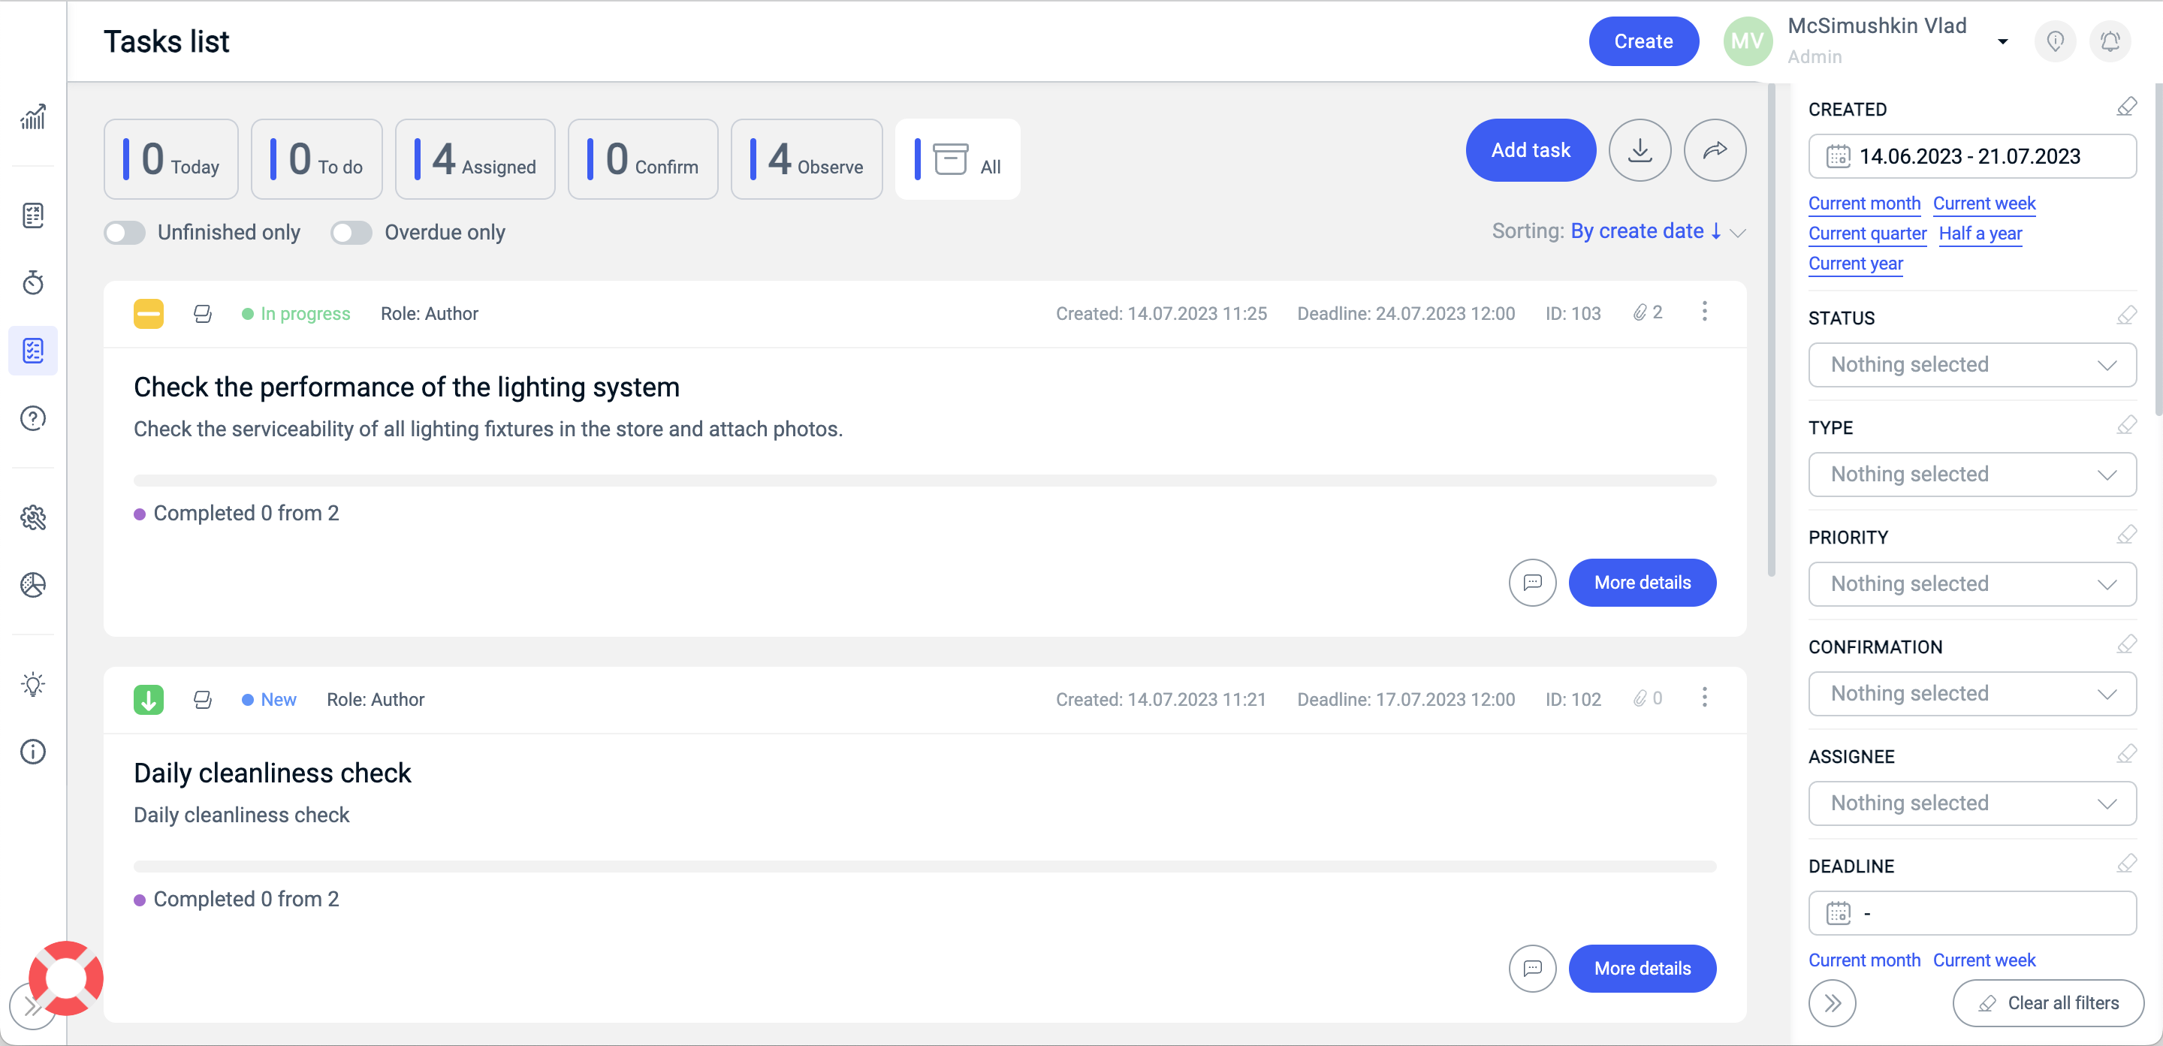Screen dimensions: 2163x1046
Task: Open the analytics chart icon in the sidebar
Action: point(33,116)
